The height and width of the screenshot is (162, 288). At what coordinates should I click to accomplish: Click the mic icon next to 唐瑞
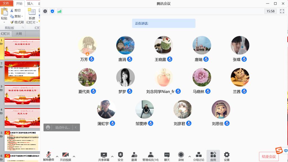click(206, 59)
